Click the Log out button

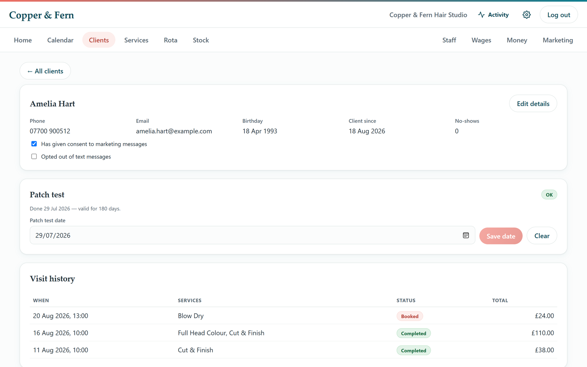click(x=559, y=15)
